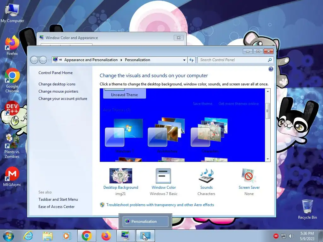
Task: Open Taskbar and Start Menu link
Action: click(58, 199)
